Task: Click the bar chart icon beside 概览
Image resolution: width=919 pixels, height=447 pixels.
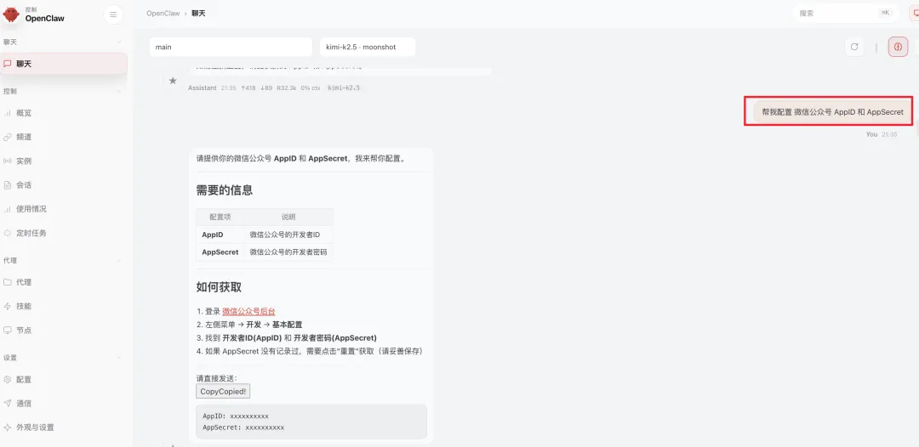Action: click(8, 113)
